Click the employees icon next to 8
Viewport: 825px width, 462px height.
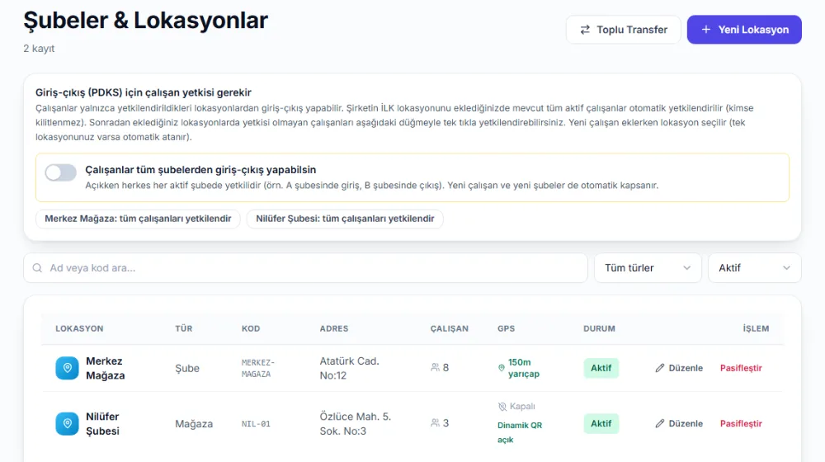[x=435, y=367]
